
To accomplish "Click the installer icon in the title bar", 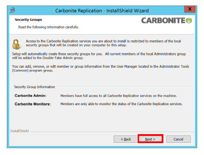I will (x=12, y=10).
